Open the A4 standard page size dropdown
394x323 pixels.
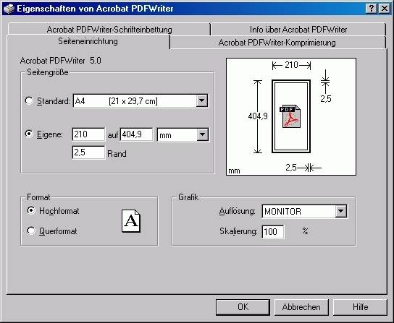(x=202, y=101)
